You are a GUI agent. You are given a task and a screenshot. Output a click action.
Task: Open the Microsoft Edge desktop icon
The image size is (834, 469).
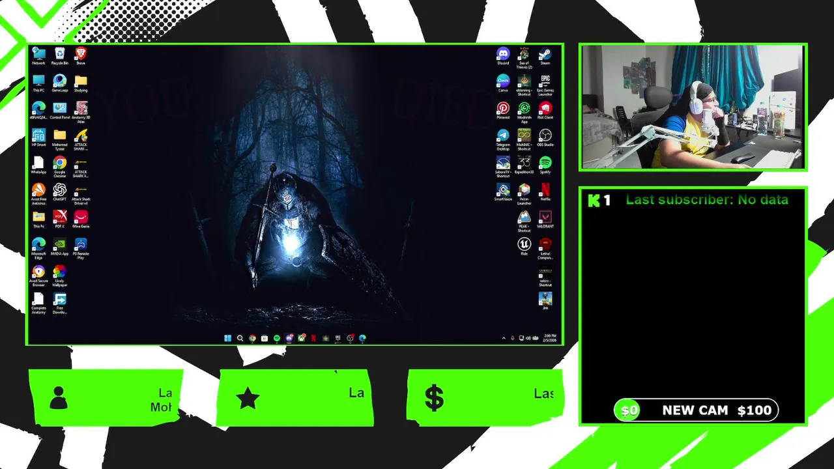tap(38, 249)
